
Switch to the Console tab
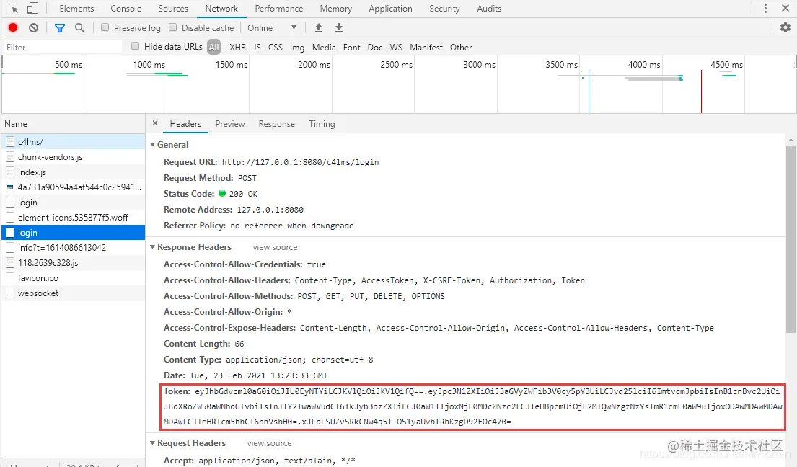(126, 9)
